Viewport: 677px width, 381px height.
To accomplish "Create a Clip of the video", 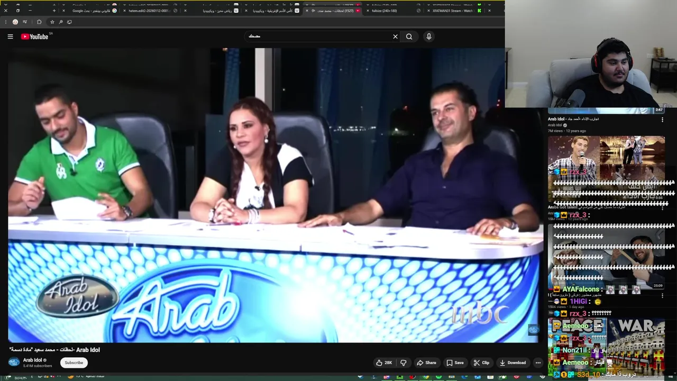I will (481, 362).
